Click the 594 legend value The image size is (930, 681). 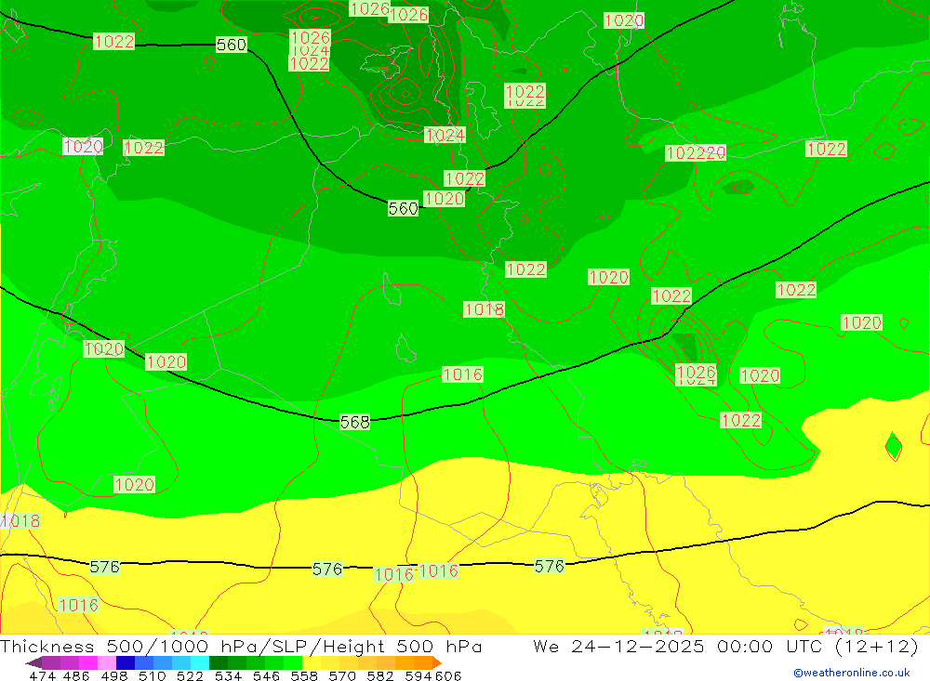pyautogui.click(x=418, y=676)
